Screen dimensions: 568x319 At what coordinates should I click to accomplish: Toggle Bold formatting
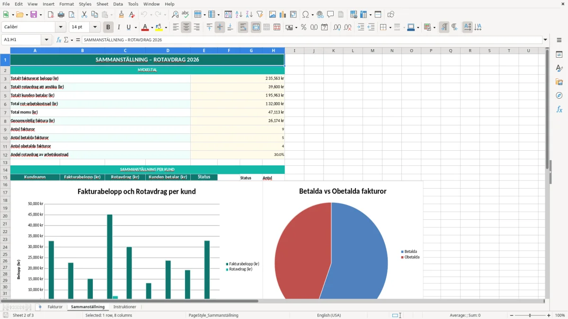pos(108,27)
